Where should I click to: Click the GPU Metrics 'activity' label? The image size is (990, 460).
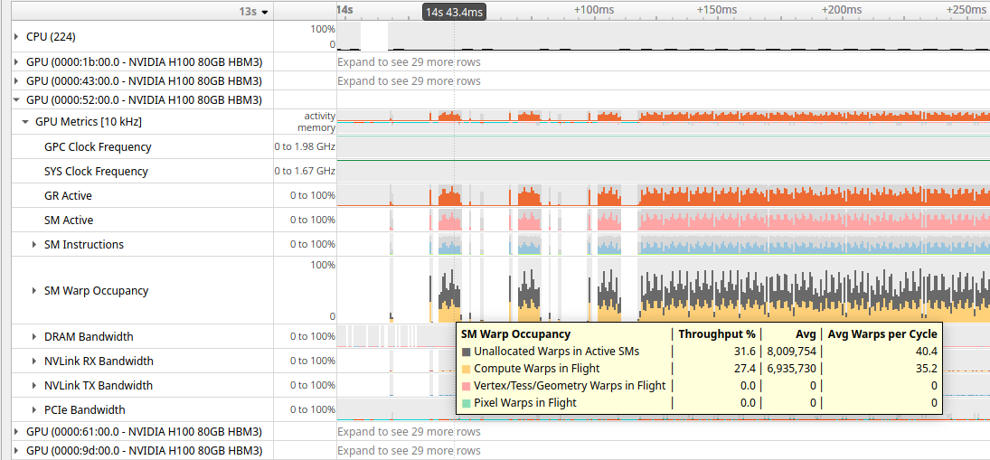pyautogui.click(x=319, y=116)
